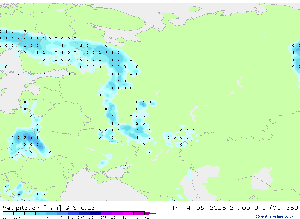The image size is (300, 219).
Task: Click the legend label '50'
Action: tap(147, 217)
